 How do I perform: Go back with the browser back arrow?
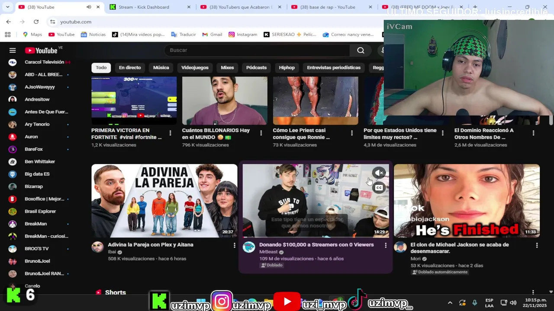click(9, 22)
